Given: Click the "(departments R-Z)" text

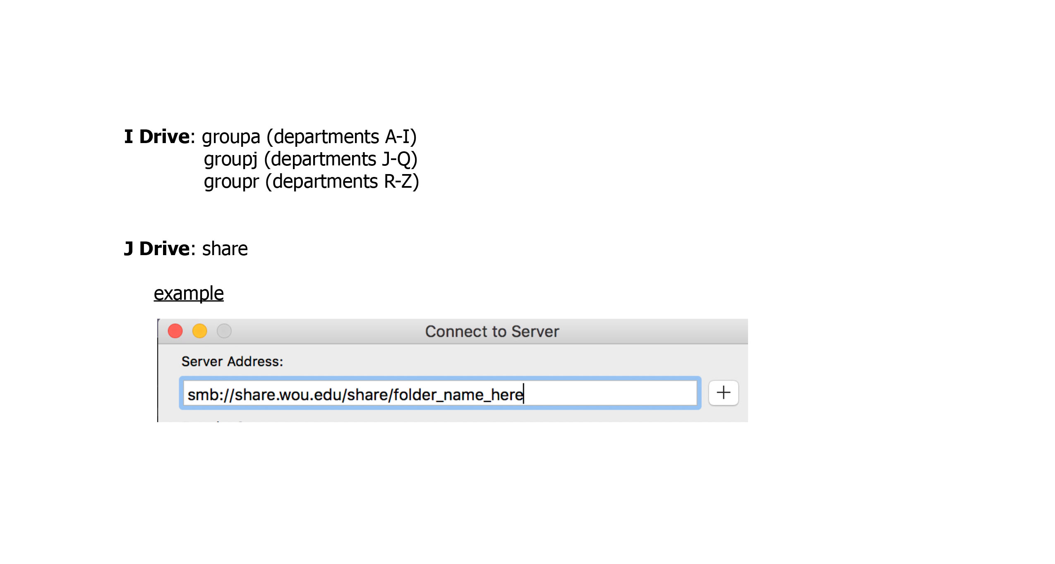Looking at the screenshot, I should (342, 182).
